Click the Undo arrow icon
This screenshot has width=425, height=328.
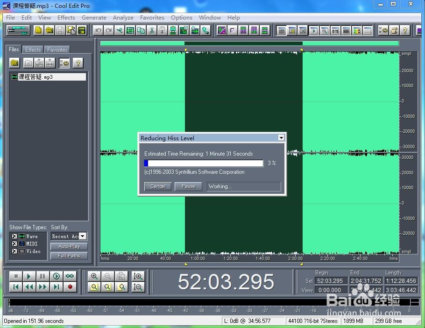(x=98, y=30)
